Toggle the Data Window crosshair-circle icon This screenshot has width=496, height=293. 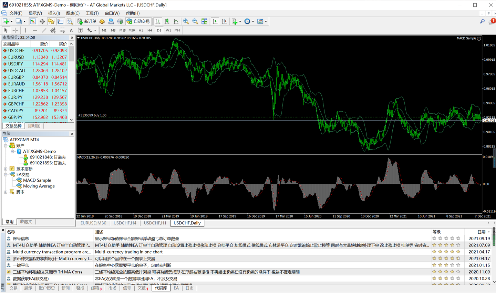[42, 21]
